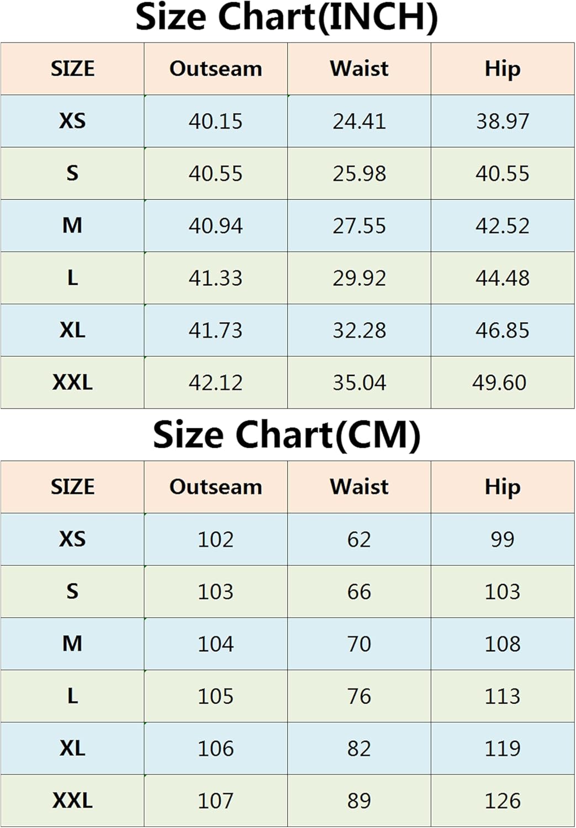The width and height of the screenshot is (576, 828).
Task: Select the 49.60 hip value
Action: 499,383
